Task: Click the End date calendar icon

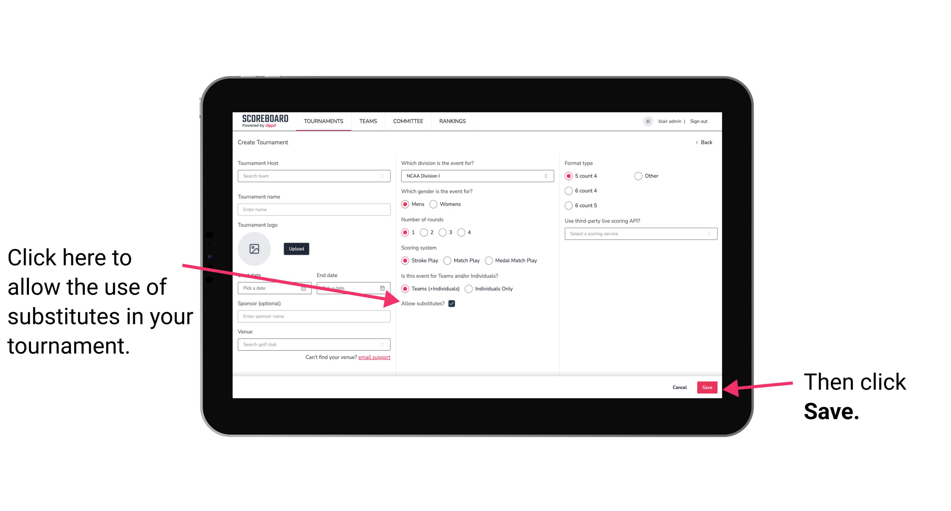Action: [x=384, y=287]
